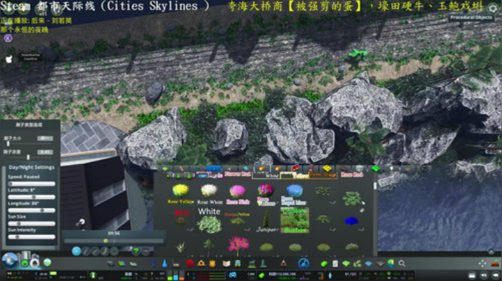Screen dimensions: 502x281
Task: Click the white apple icon at left
Action: point(8,59)
